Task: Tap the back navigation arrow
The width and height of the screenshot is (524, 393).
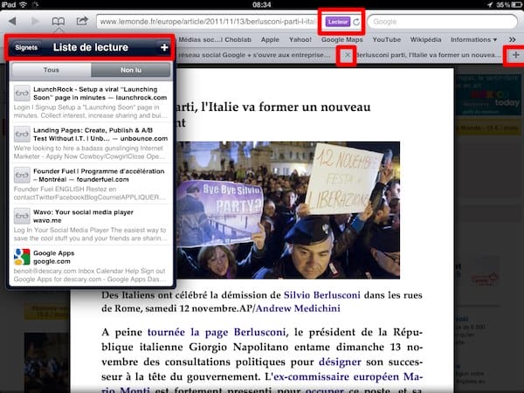Action: [13, 21]
